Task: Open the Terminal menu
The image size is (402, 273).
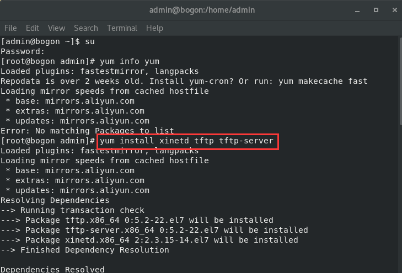Action: pos(122,28)
